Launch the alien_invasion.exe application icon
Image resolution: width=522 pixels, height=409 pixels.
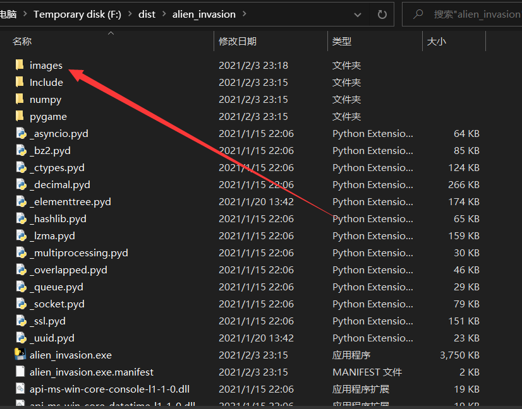[21, 355]
